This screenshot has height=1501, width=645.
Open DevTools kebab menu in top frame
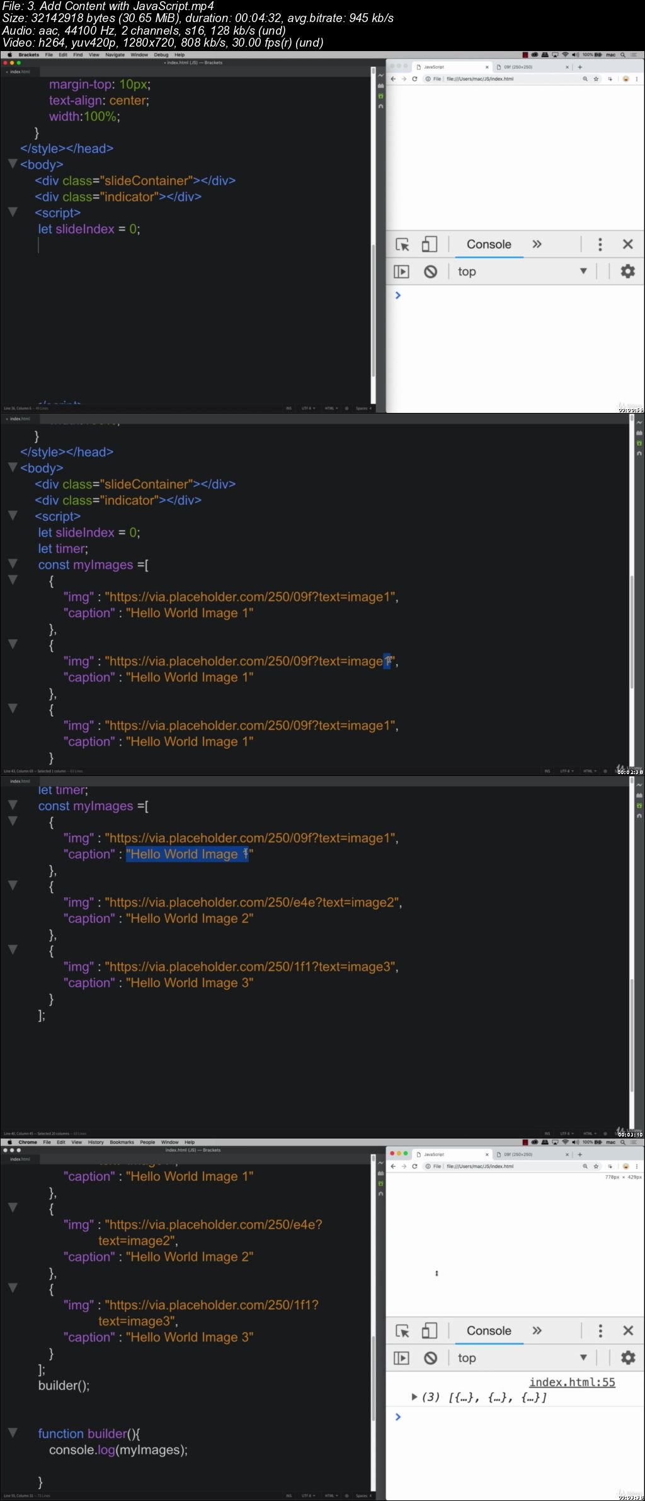click(x=600, y=245)
